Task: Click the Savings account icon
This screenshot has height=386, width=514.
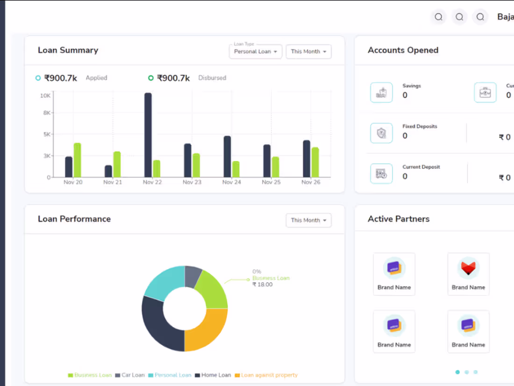Action: 381,92
